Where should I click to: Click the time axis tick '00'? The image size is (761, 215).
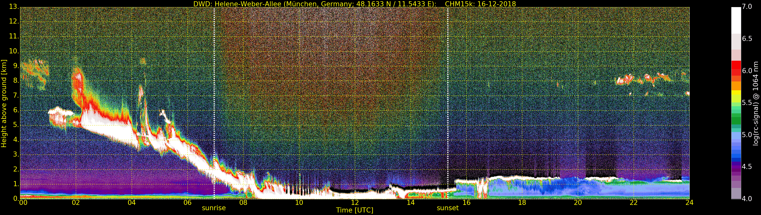pos(23,203)
